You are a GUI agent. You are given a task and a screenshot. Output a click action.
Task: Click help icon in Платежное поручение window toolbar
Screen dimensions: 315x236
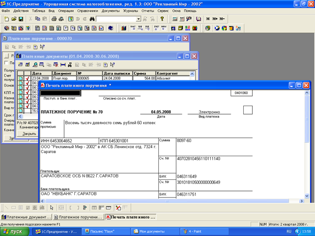point(35,47)
